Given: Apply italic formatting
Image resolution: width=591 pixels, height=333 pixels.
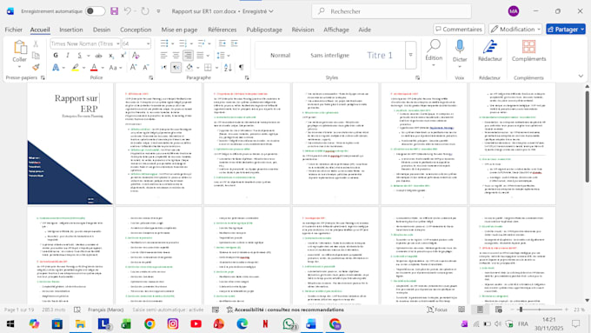Looking at the screenshot, I should (x=68, y=56).
